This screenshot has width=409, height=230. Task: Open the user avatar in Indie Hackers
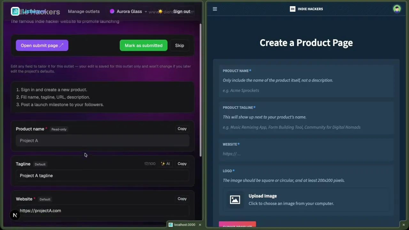point(397,9)
